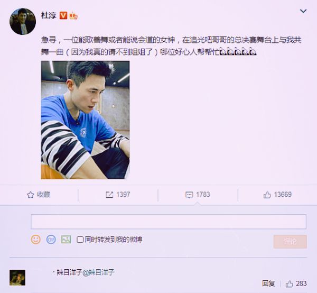Click the crown membership badge icon
The image size is (317, 293).
pos(73,15)
